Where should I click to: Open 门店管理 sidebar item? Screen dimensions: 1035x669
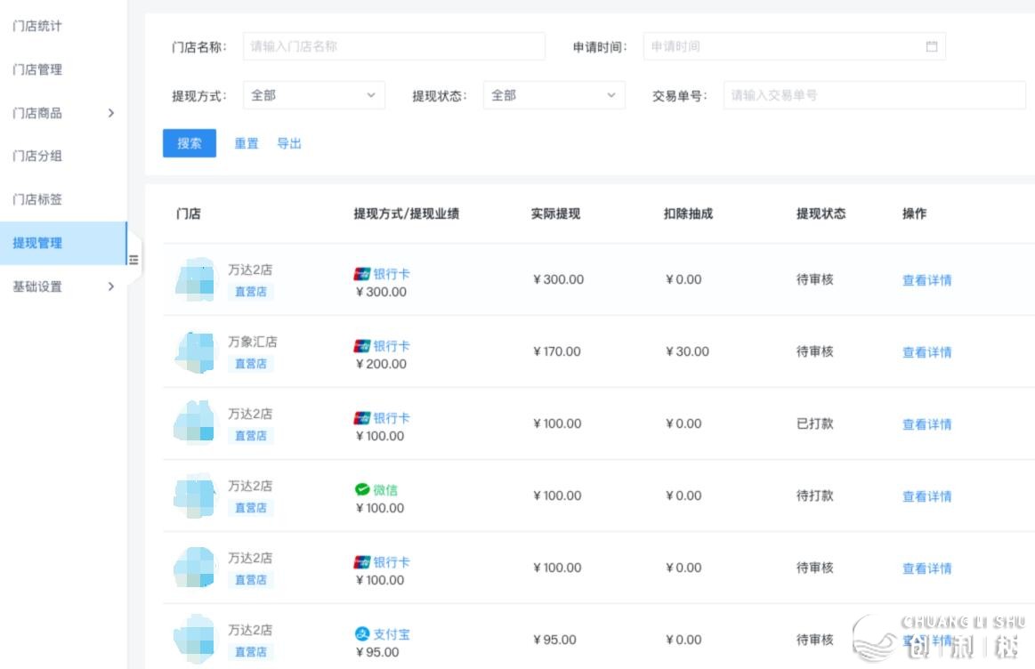pyautogui.click(x=37, y=69)
